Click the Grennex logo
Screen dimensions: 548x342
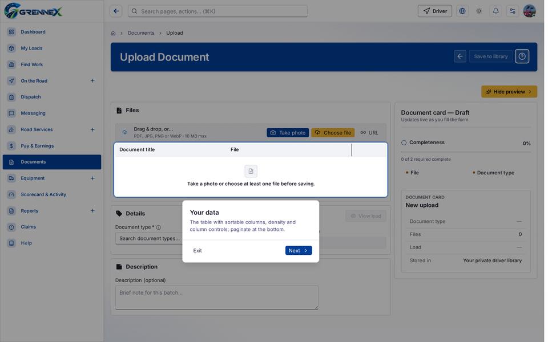click(33, 11)
